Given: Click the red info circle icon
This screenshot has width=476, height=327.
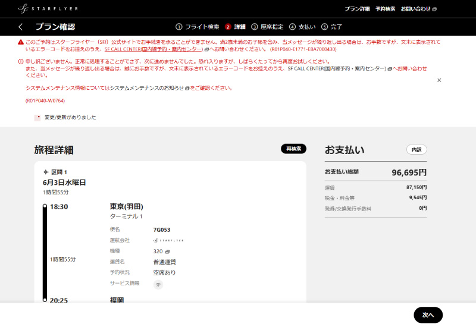Looking at the screenshot, I should pyautogui.click(x=21, y=62).
